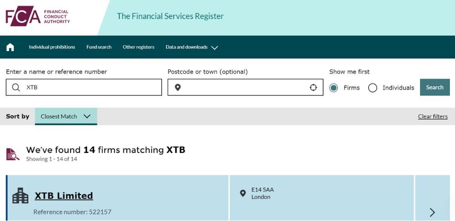The width and height of the screenshot is (455, 221).
Task: Go to Fund search page
Action: point(99,47)
